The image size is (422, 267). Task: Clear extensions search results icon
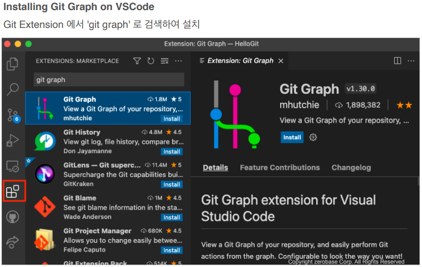click(x=164, y=61)
